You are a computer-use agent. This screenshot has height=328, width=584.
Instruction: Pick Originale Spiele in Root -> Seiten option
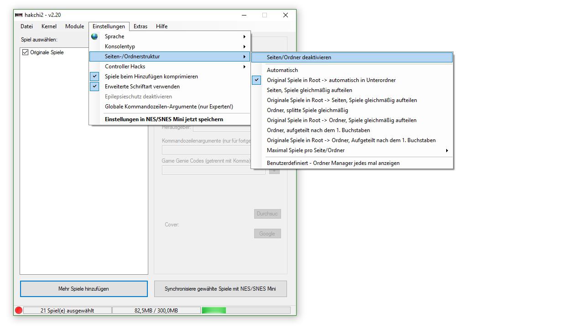coord(352,100)
